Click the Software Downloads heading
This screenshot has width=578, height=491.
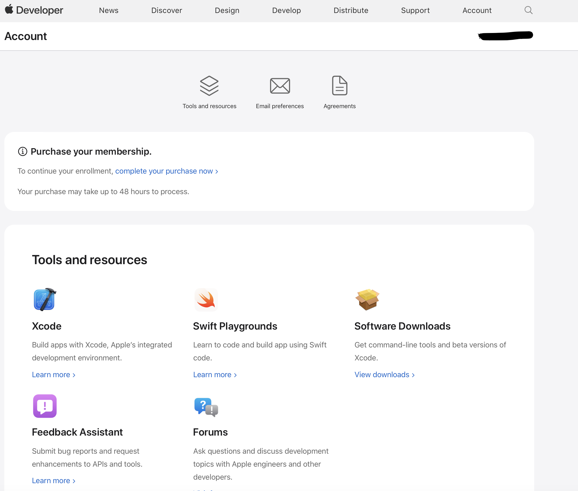[x=402, y=326]
